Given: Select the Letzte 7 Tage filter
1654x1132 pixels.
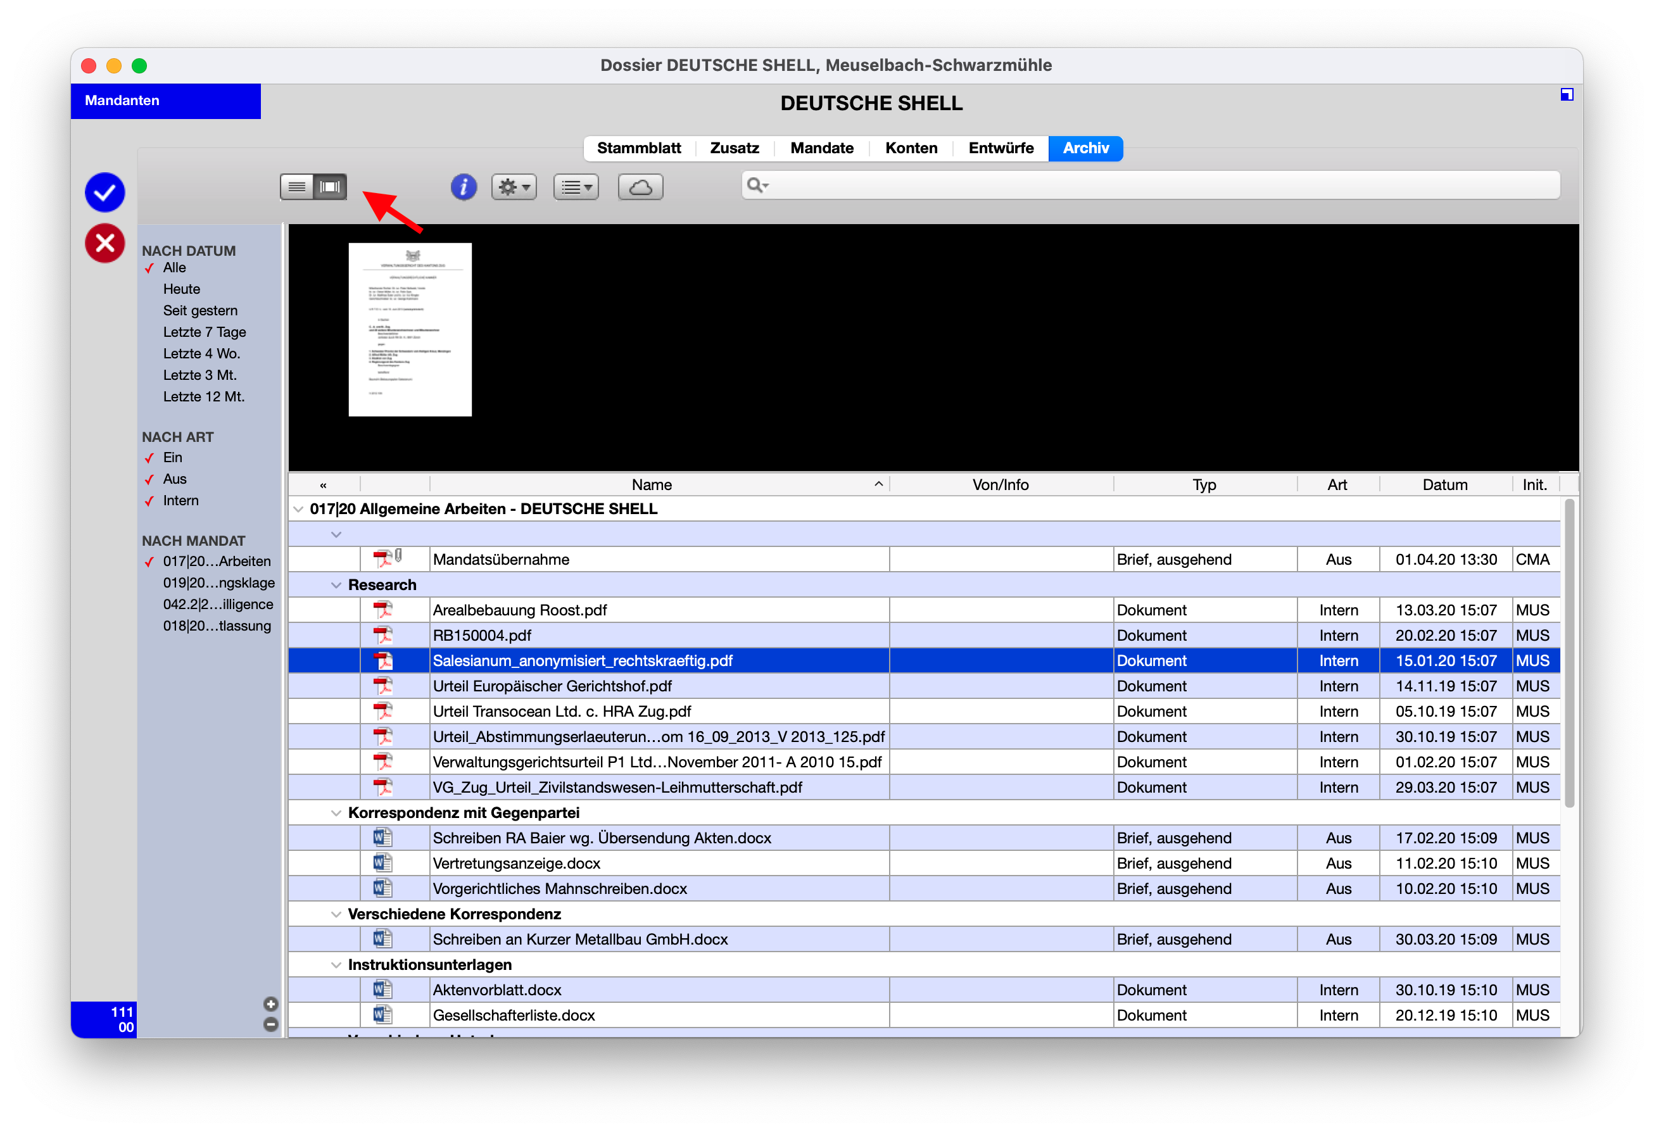Looking at the screenshot, I should pos(205,332).
